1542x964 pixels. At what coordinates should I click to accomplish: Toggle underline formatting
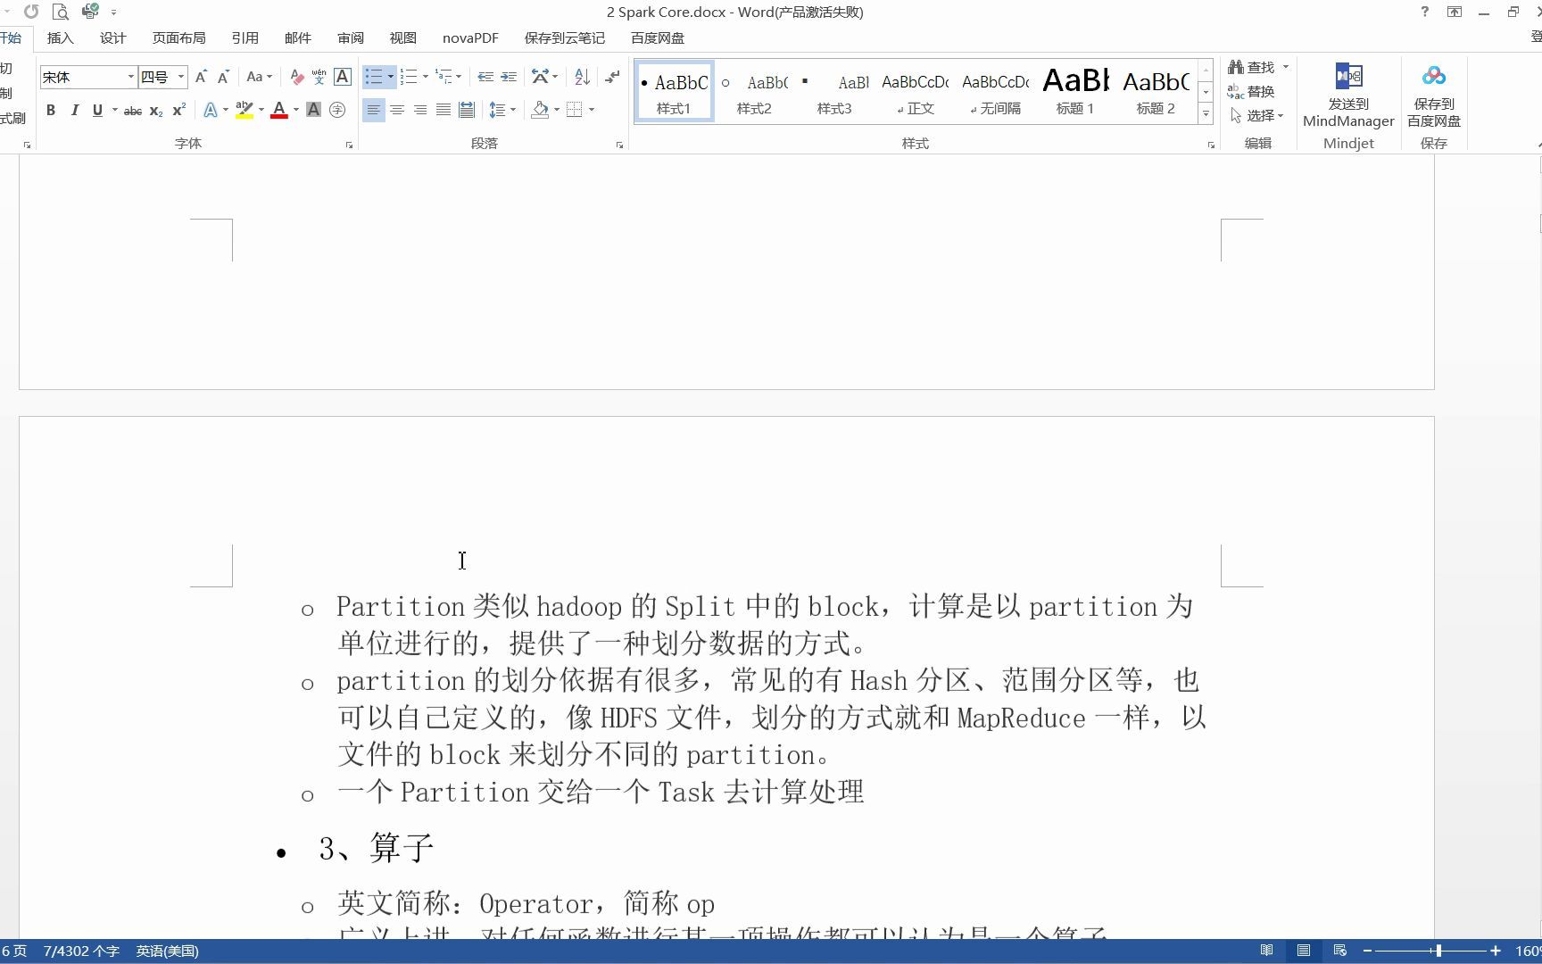coord(97,110)
